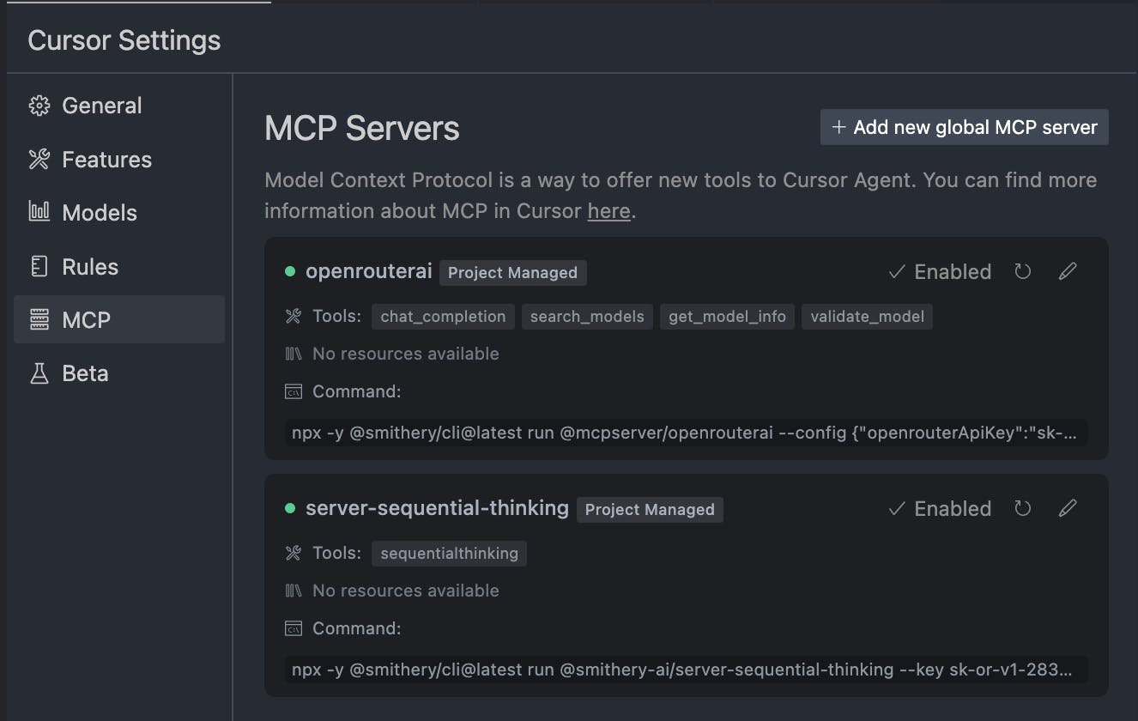
Task: Toggle Enabled state for openrouterai server
Action: [x=940, y=272]
